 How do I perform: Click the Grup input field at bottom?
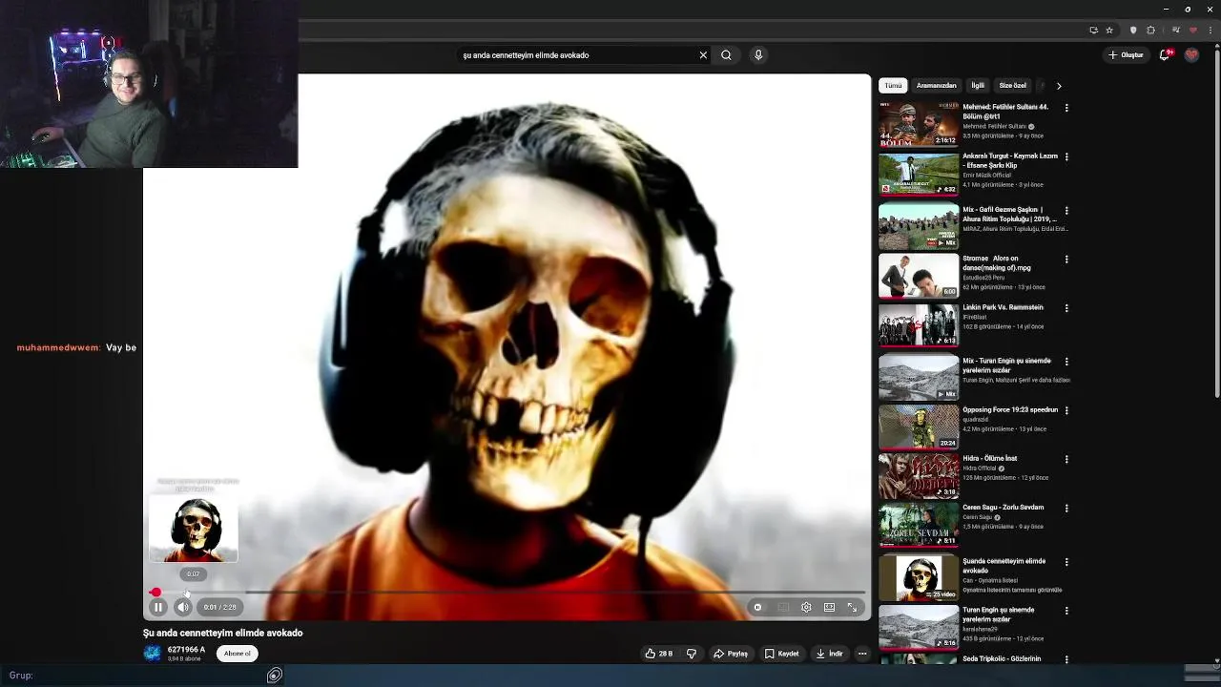coord(151,676)
